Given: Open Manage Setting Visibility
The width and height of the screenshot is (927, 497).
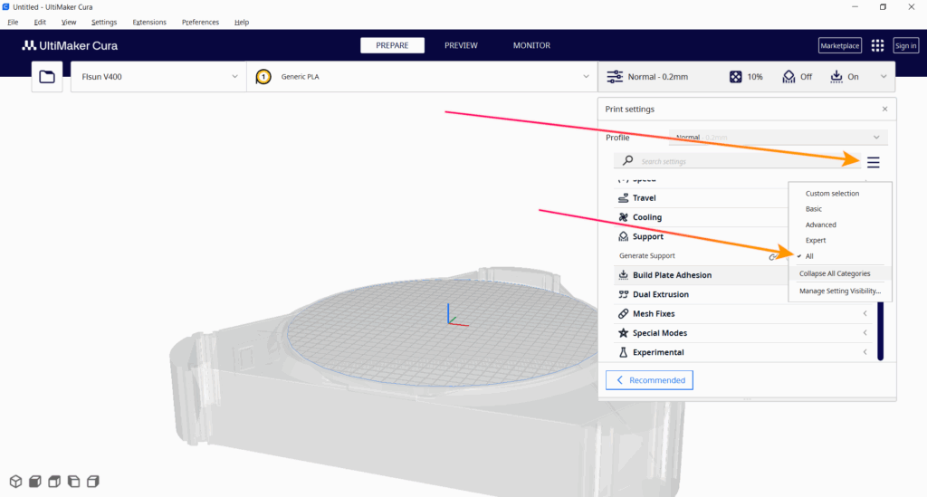Looking at the screenshot, I should 840,291.
